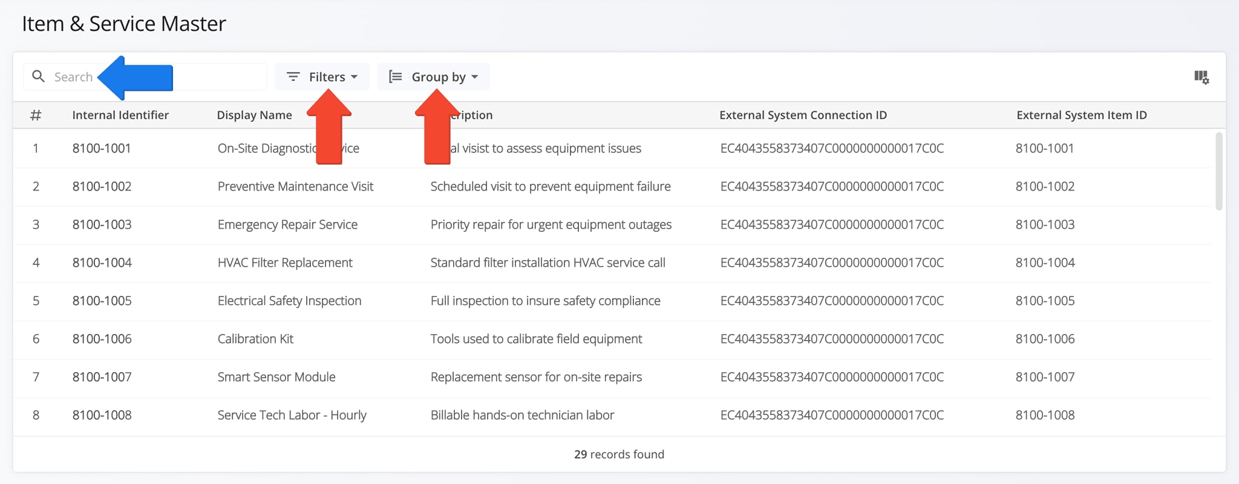The width and height of the screenshot is (1239, 484).
Task: Click the # row number column header
Action: 36,115
